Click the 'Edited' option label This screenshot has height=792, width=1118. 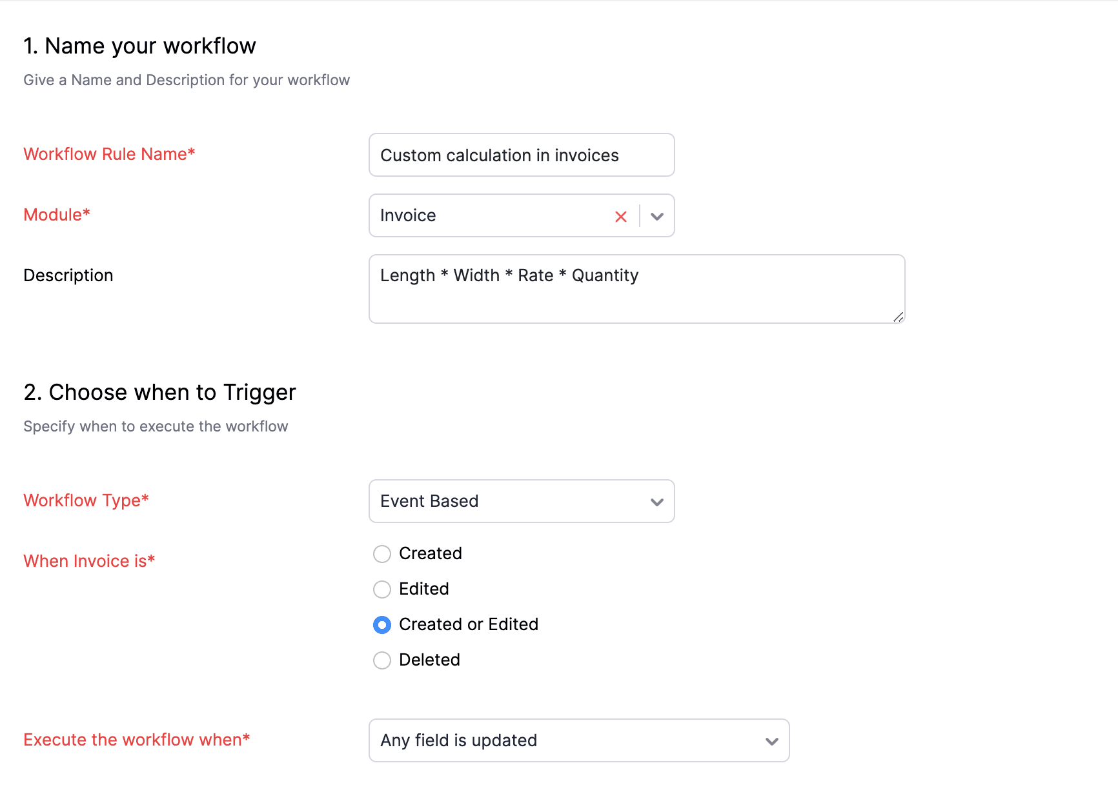424,589
